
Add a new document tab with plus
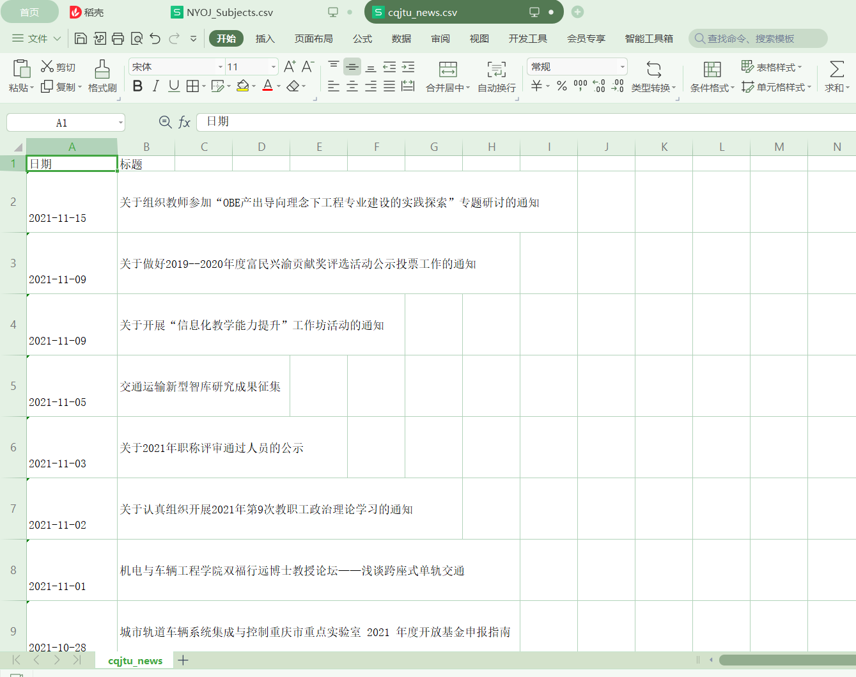[577, 12]
